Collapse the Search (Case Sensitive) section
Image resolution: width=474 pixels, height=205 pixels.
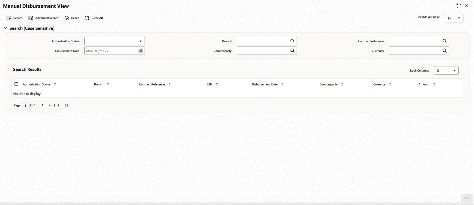pos(6,28)
